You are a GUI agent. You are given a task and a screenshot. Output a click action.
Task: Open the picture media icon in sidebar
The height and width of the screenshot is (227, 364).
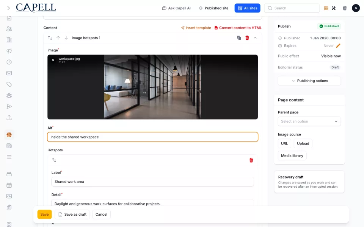(x=9, y=196)
